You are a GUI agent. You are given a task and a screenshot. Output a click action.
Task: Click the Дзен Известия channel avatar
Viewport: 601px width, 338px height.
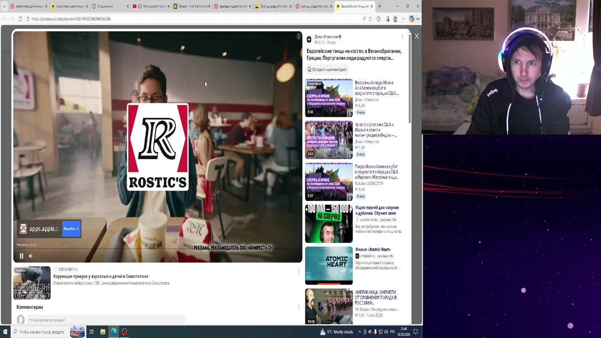pos(309,39)
